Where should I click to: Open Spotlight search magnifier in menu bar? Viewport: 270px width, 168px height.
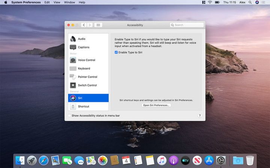pyautogui.click(x=250, y=2)
